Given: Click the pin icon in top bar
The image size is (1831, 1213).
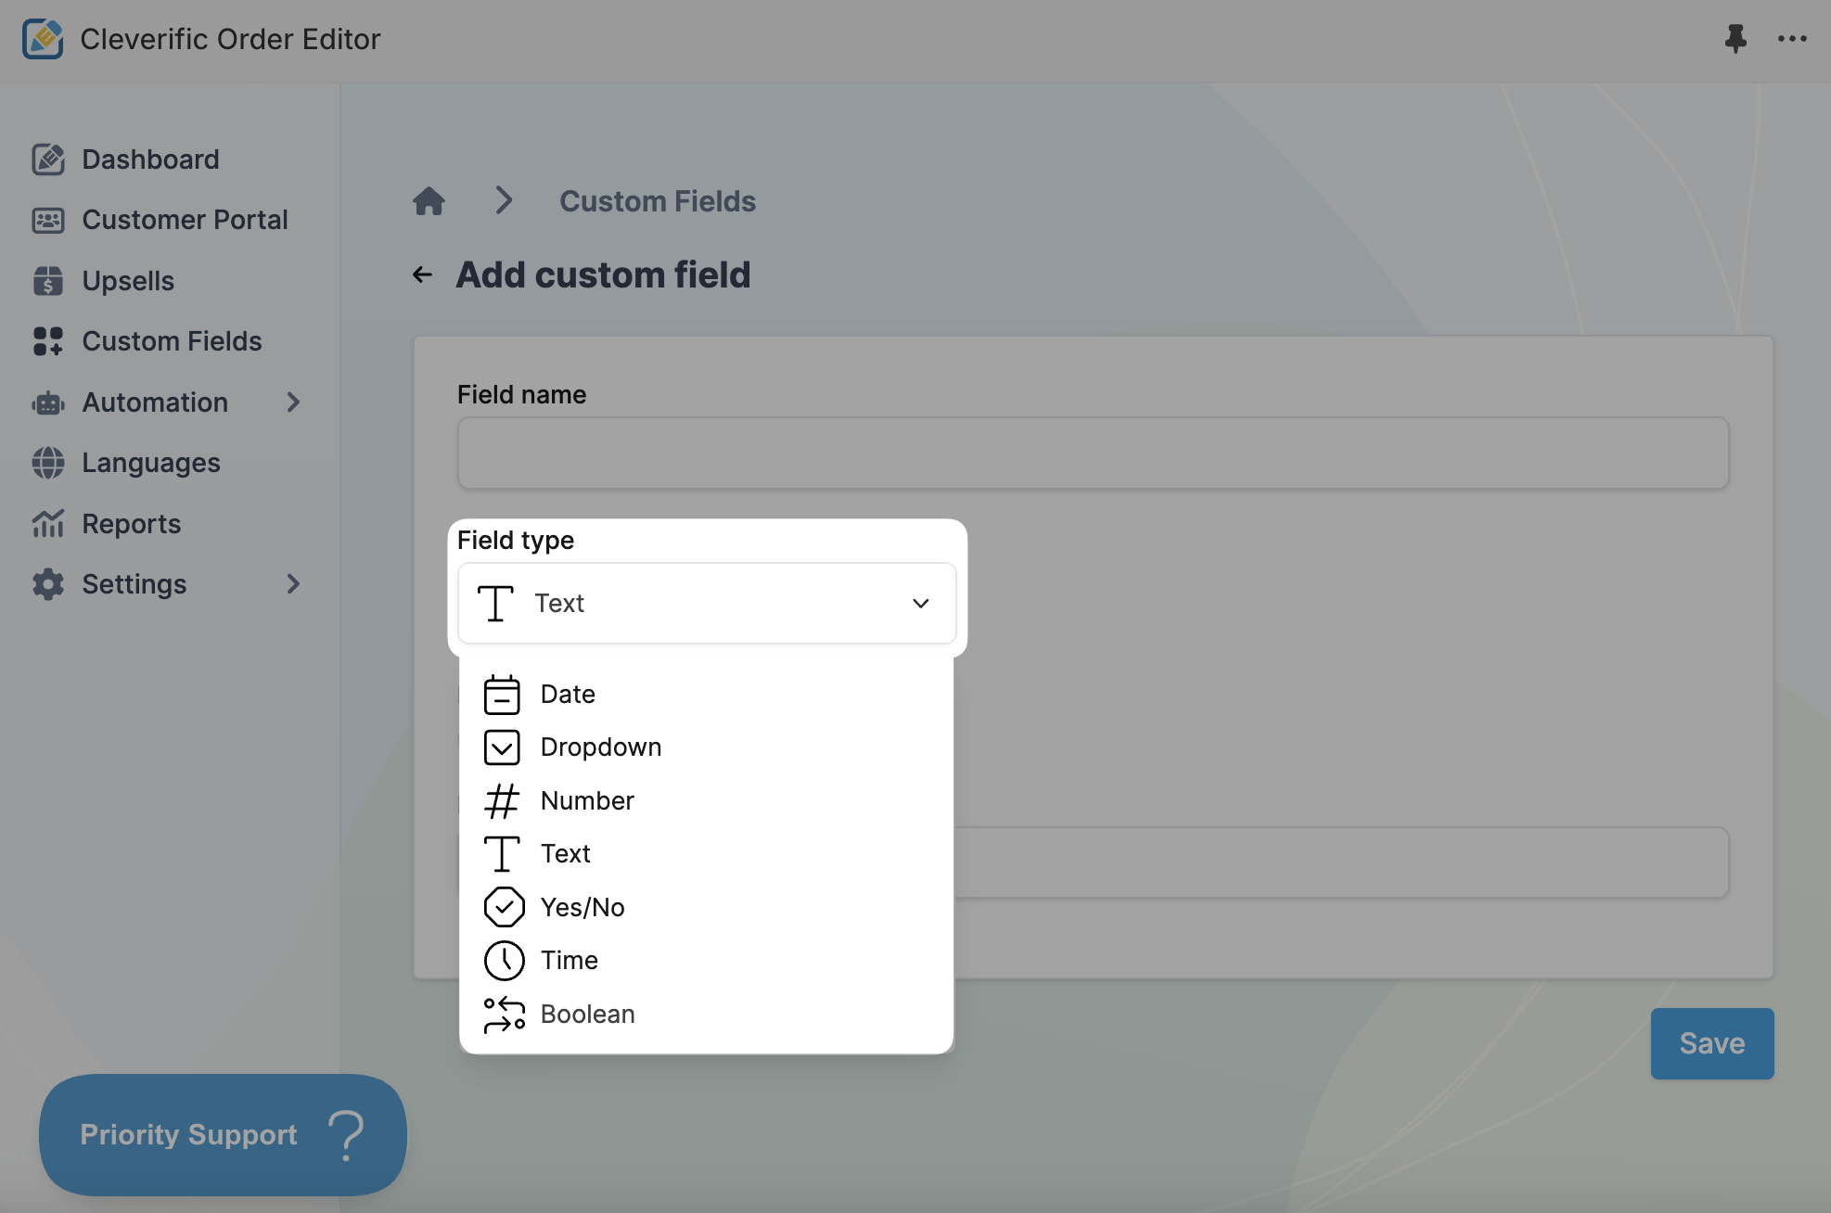Looking at the screenshot, I should (x=1735, y=39).
